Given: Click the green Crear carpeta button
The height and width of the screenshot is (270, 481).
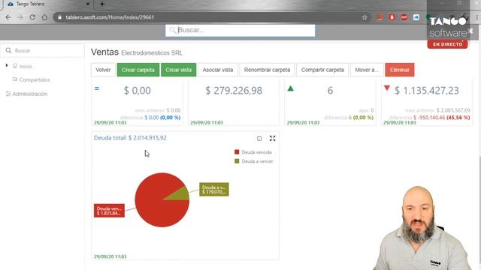Looking at the screenshot, I should (x=138, y=70).
